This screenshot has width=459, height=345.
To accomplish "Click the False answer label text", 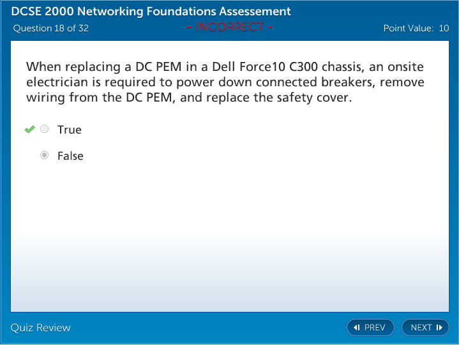I will click(x=70, y=156).
